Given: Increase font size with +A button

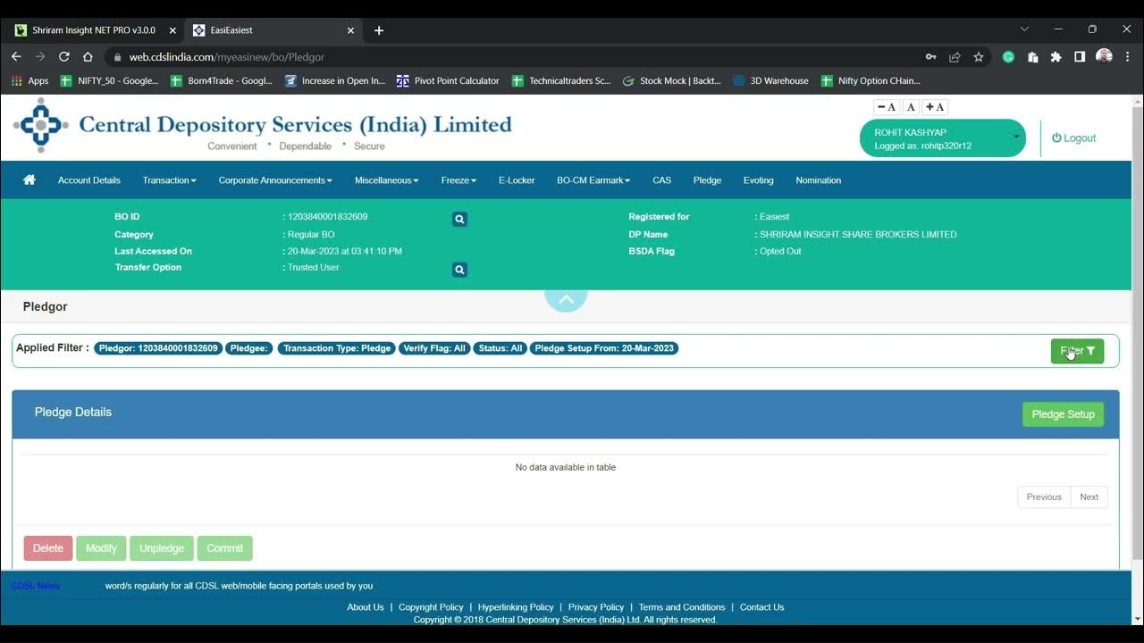Looking at the screenshot, I should [935, 107].
